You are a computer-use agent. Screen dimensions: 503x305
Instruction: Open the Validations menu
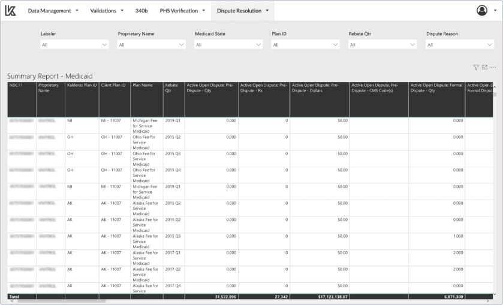(x=107, y=11)
